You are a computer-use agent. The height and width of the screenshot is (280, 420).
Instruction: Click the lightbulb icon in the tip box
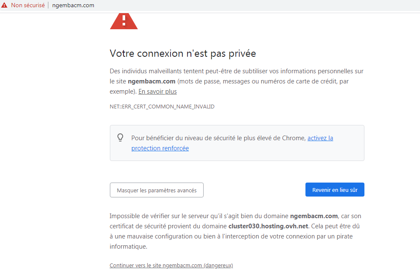coord(120,138)
